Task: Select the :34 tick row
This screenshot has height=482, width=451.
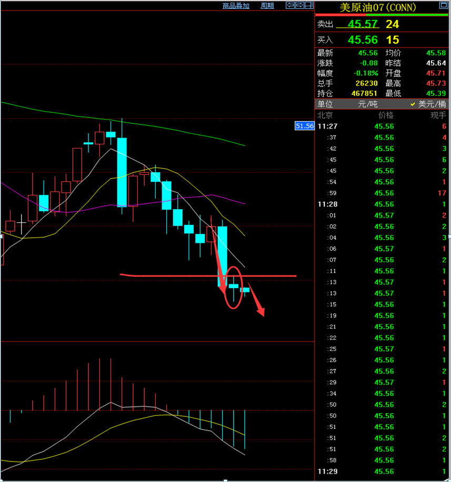Action: pos(382,394)
